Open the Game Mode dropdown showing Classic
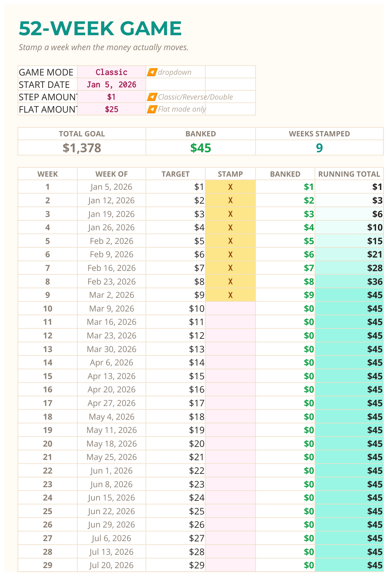Screen dimensions: 388x576 [111, 72]
